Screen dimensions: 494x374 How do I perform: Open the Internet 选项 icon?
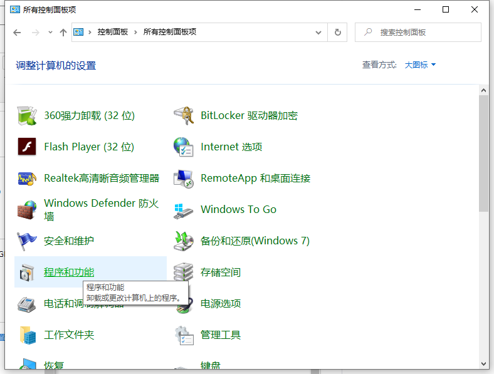point(184,147)
